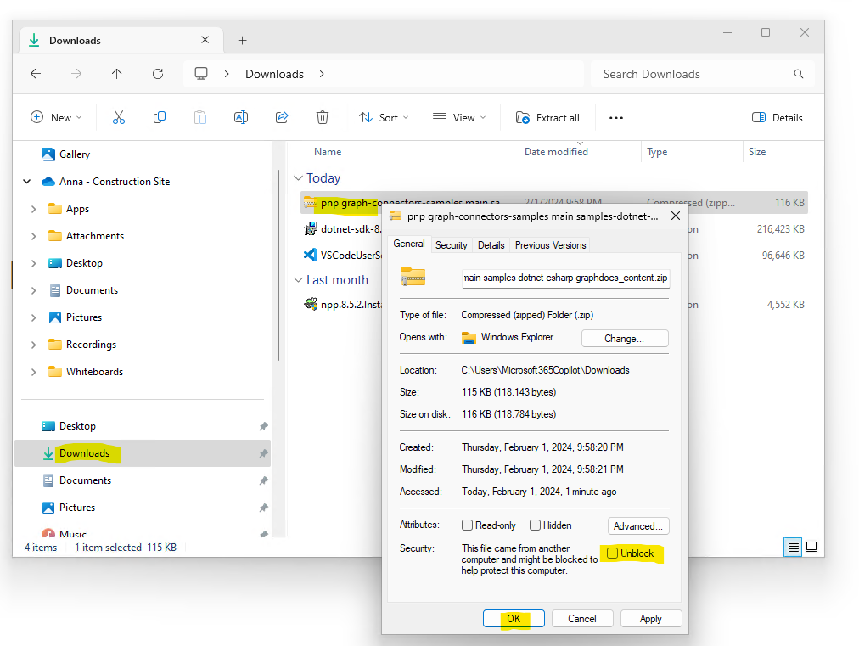Expand the Recordings folder node
This screenshot has height=646, width=859.
point(34,345)
